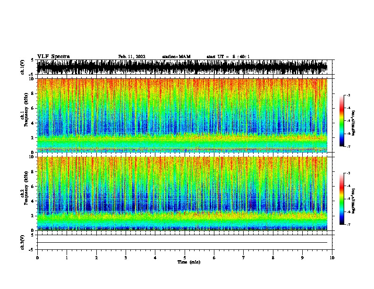Click the flat line in ch.3 panel

(182, 243)
